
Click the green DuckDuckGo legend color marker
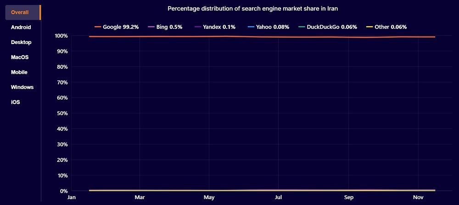pyautogui.click(x=301, y=27)
